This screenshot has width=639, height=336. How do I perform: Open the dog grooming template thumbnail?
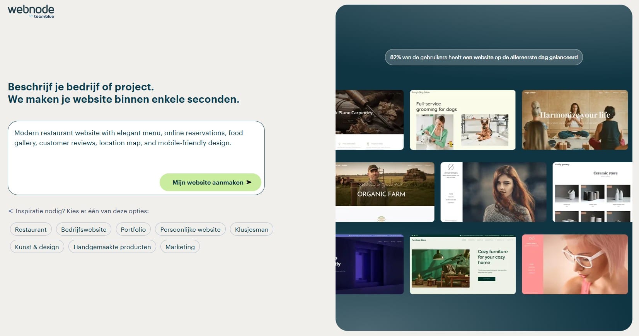(463, 120)
